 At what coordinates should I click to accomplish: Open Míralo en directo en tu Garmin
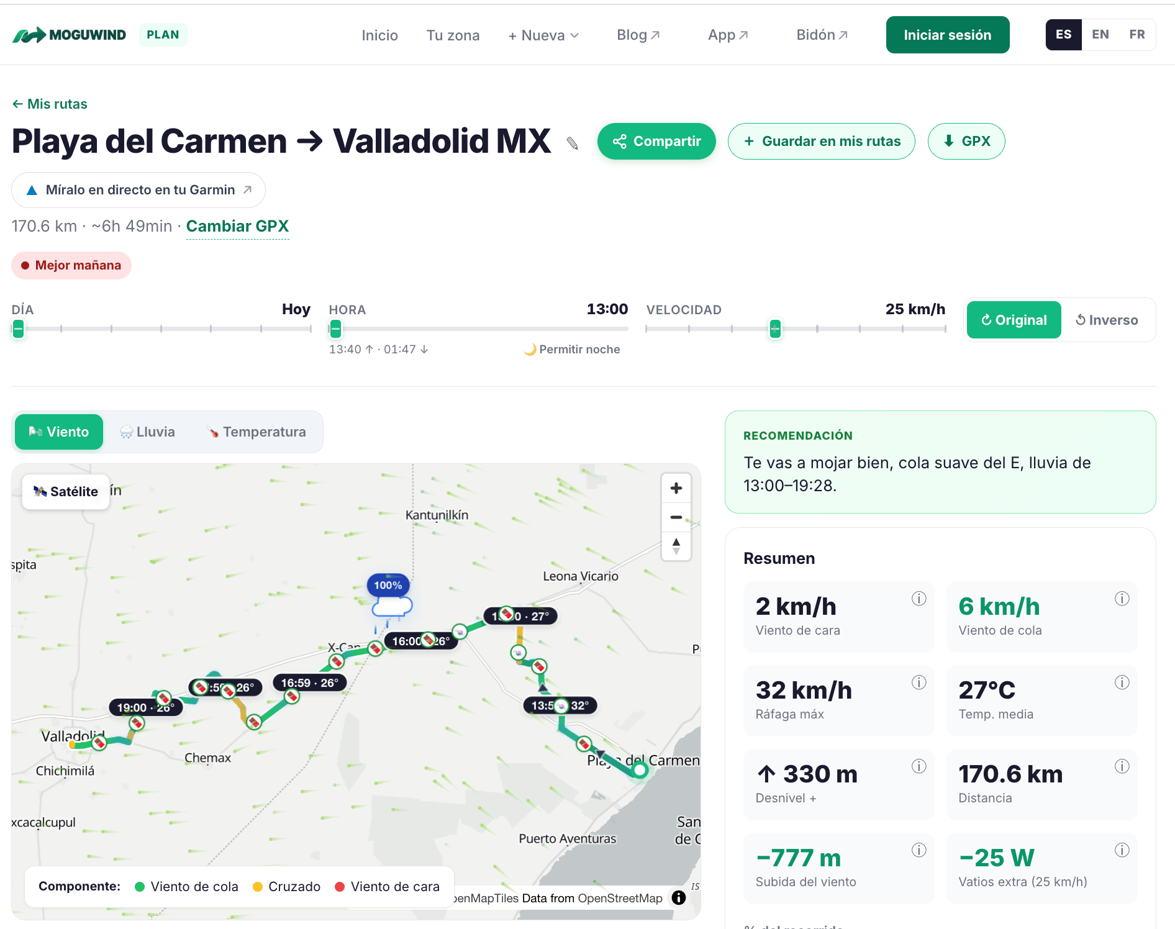pyautogui.click(x=138, y=190)
